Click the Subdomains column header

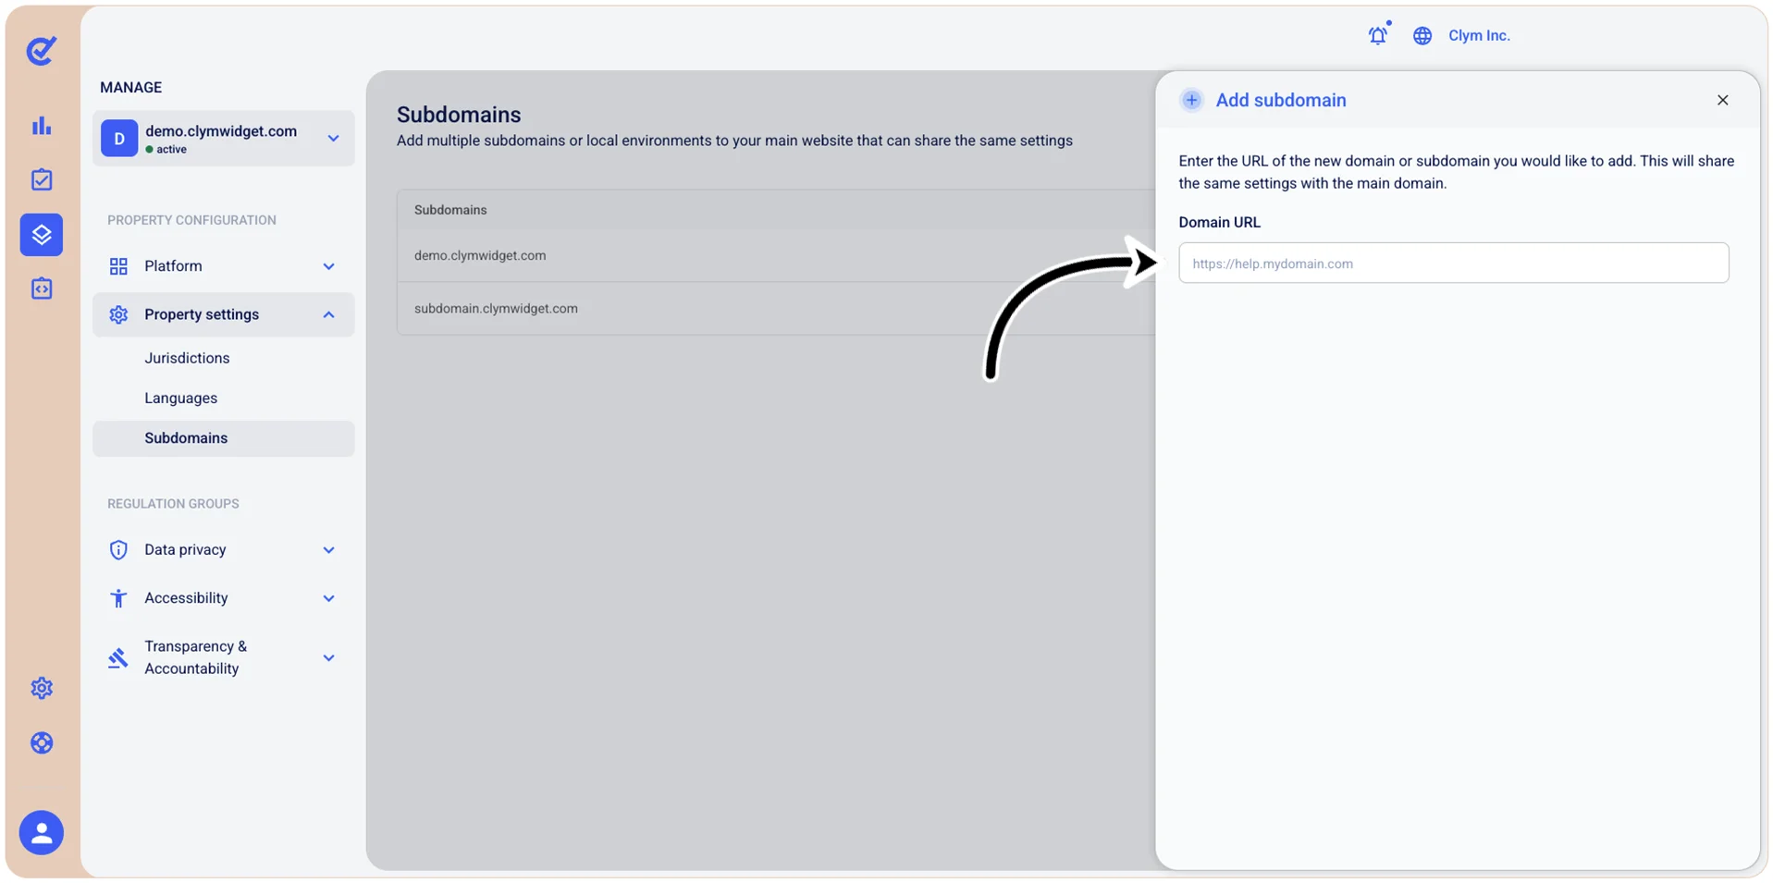click(x=450, y=210)
